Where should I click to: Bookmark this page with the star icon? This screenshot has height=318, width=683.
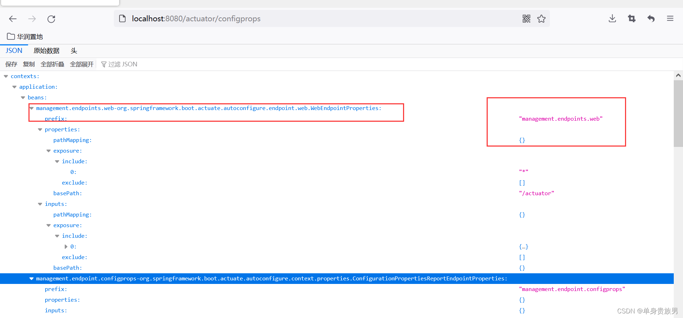click(x=541, y=18)
